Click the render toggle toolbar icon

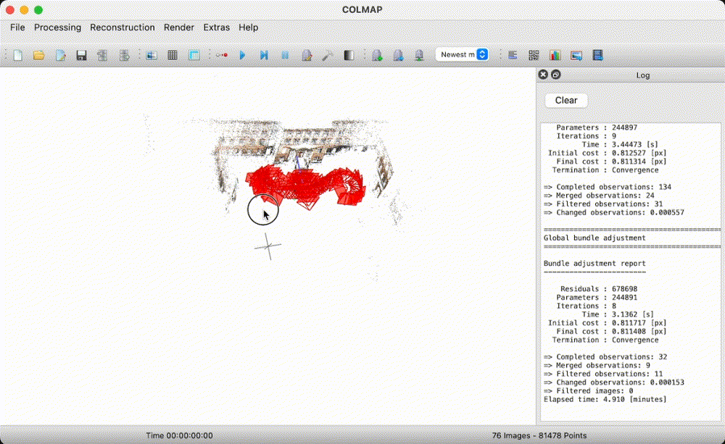pos(377,56)
